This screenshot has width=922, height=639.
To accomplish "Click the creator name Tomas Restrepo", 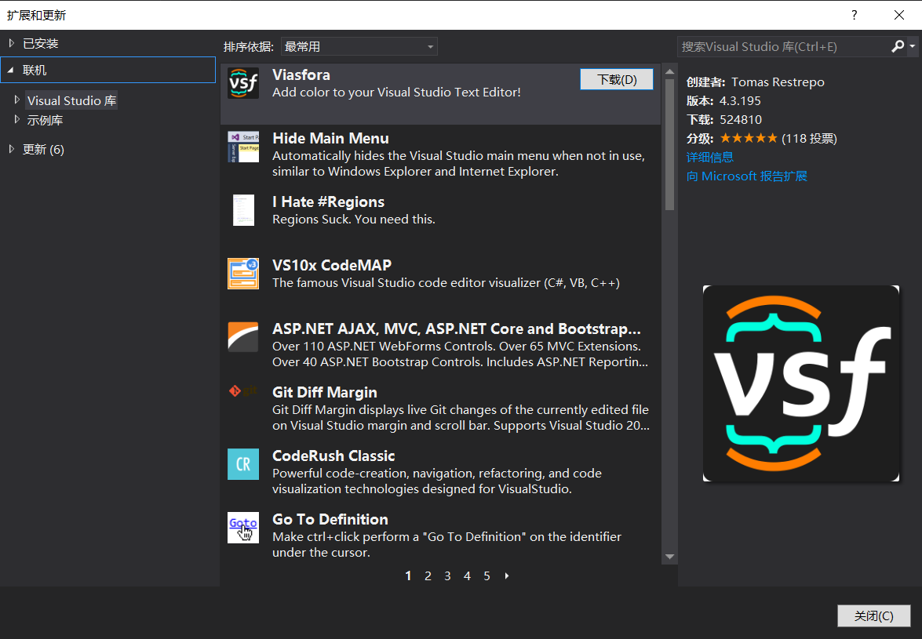I will coord(778,82).
